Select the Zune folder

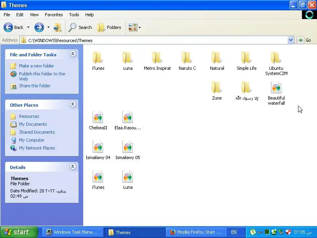click(x=217, y=91)
